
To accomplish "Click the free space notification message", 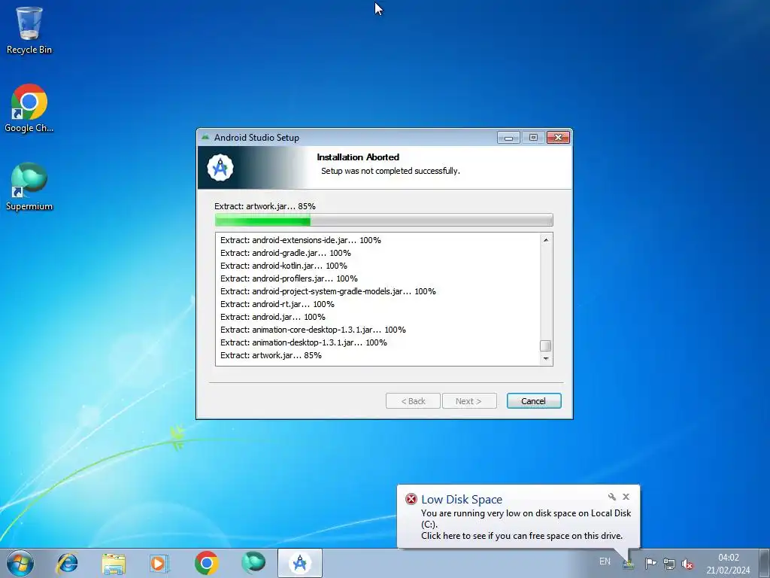I will pyautogui.click(x=522, y=536).
